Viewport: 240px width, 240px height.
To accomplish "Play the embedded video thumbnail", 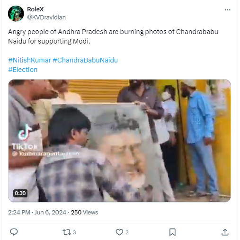I will 119,141.
